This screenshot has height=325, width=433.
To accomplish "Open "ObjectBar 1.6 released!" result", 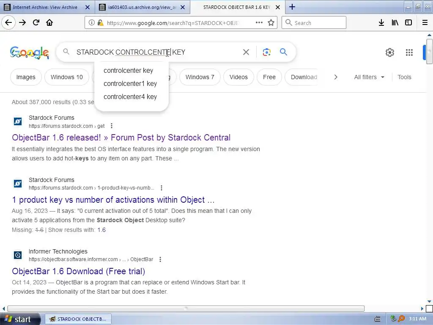I will pyautogui.click(x=121, y=138).
